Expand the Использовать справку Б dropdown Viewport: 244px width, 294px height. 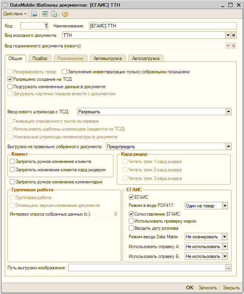point(225,256)
